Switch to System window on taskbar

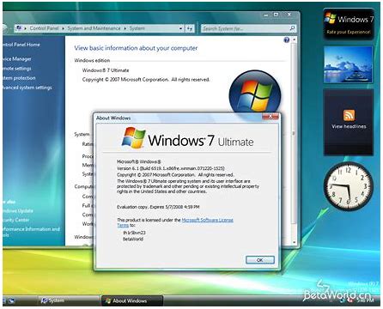coord(69,300)
